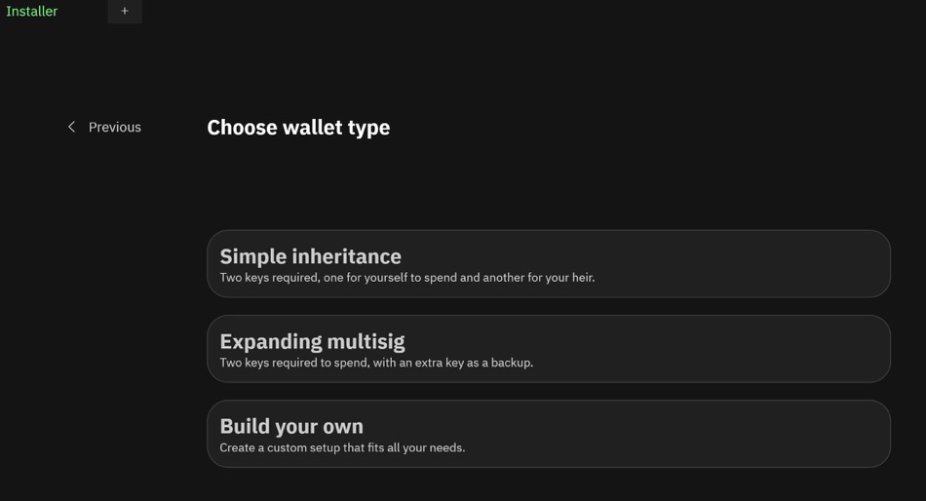Switch to the Installer tab
This screenshot has width=926, height=501.
tap(32, 11)
